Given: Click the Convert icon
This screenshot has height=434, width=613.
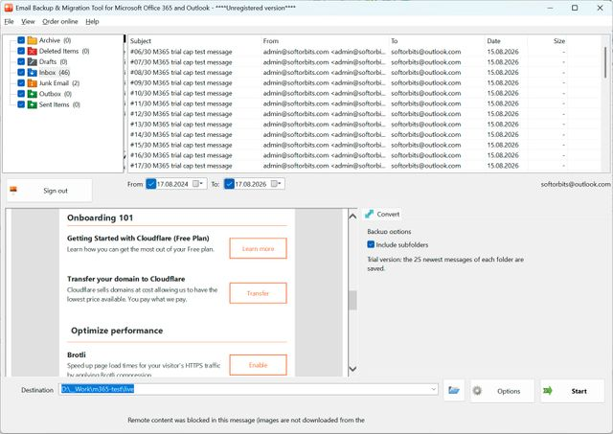Looking at the screenshot, I should point(369,214).
